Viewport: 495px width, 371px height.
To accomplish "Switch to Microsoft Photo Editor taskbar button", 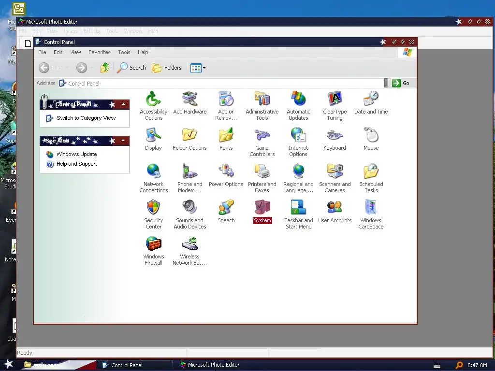I will pyautogui.click(x=210, y=365).
